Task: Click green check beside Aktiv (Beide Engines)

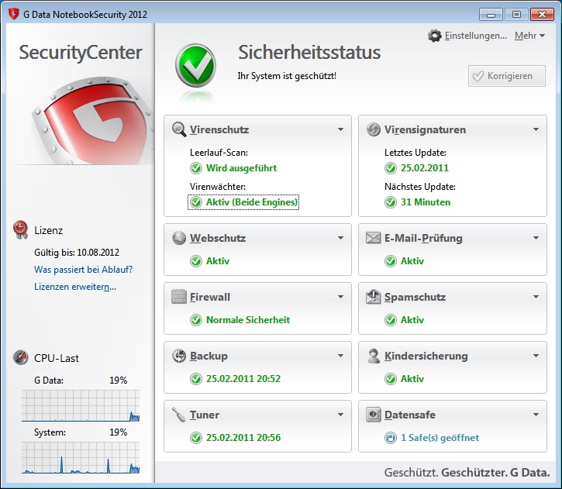Action: click(196, 202)
